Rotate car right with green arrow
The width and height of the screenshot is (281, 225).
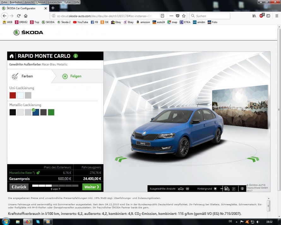253,159
